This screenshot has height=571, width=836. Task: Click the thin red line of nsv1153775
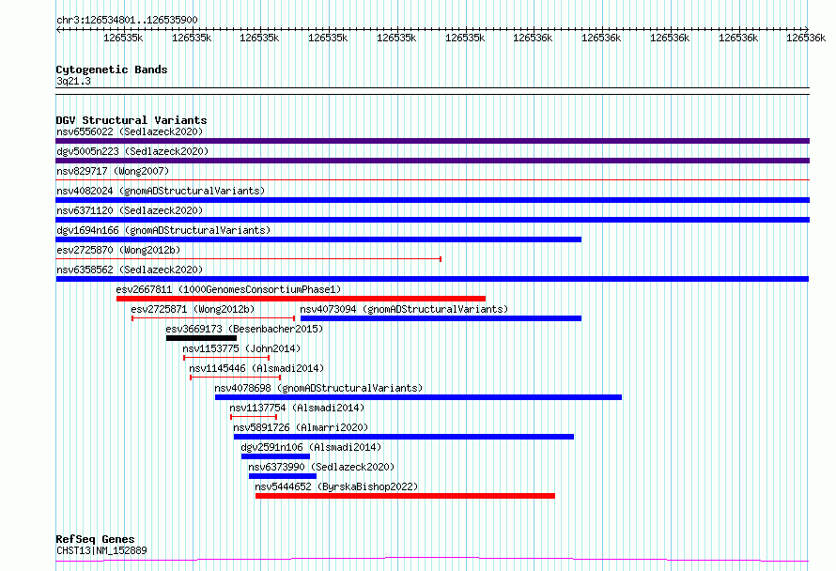226,358
